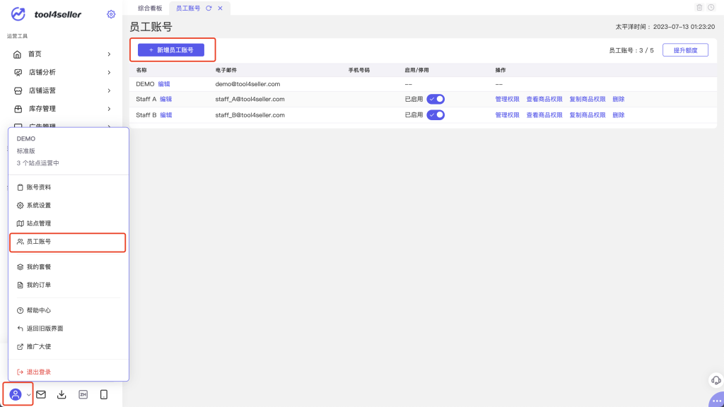
Task: Click the mobile phone icon
Action: point(104,394)
